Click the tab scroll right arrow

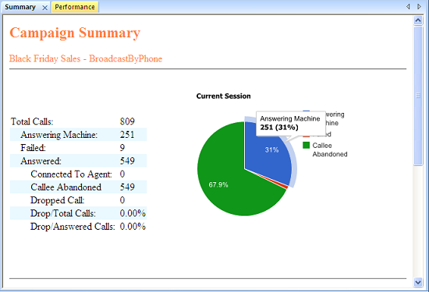pyautogui.click(x=419, y=6)
